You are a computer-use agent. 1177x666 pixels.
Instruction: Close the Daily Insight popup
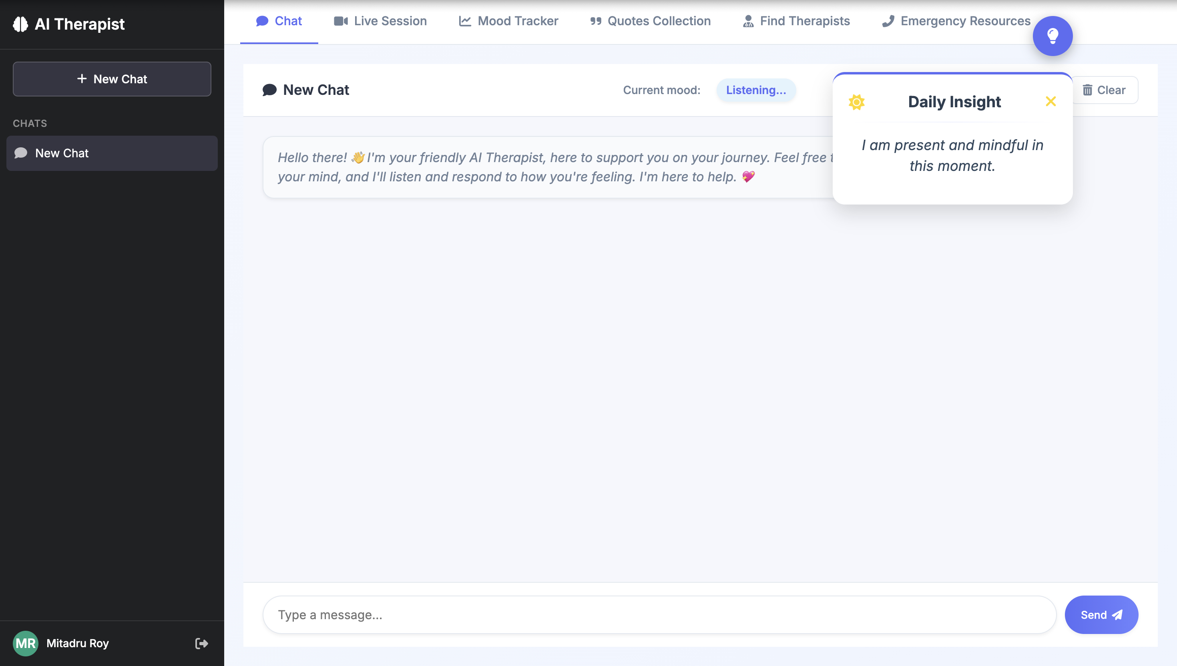[x=1050, y=101]
